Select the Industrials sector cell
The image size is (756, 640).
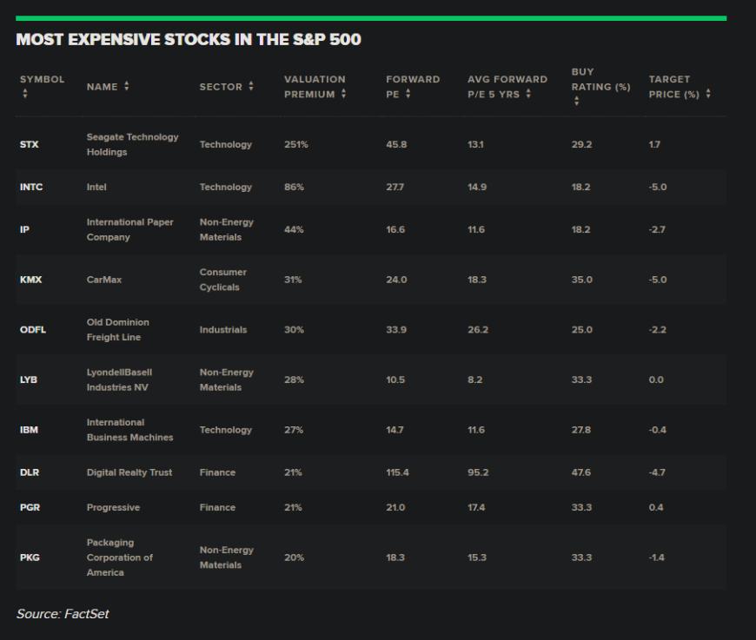[223, 330]
